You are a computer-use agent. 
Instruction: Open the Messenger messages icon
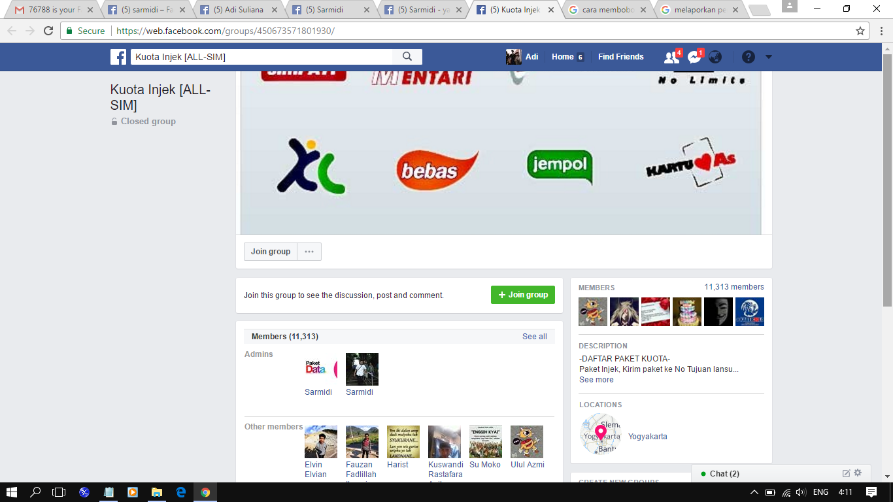point(694,57)
